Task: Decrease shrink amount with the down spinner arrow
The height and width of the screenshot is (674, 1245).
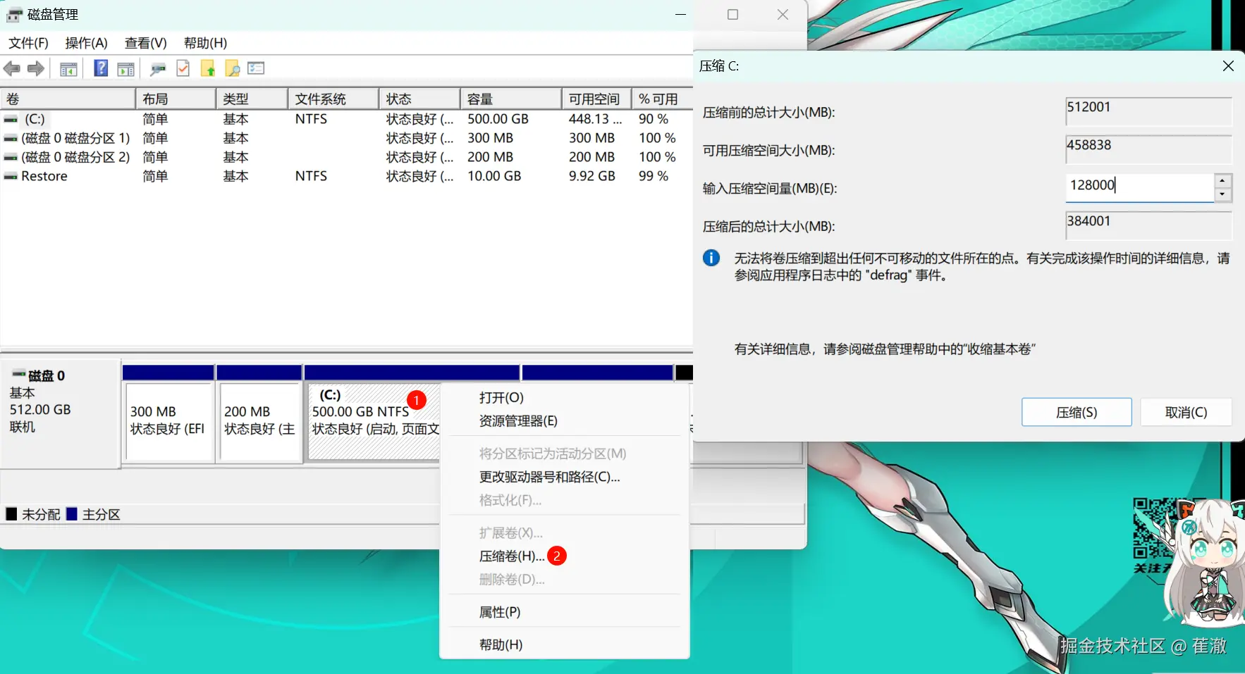Action: pos(1222,195)
